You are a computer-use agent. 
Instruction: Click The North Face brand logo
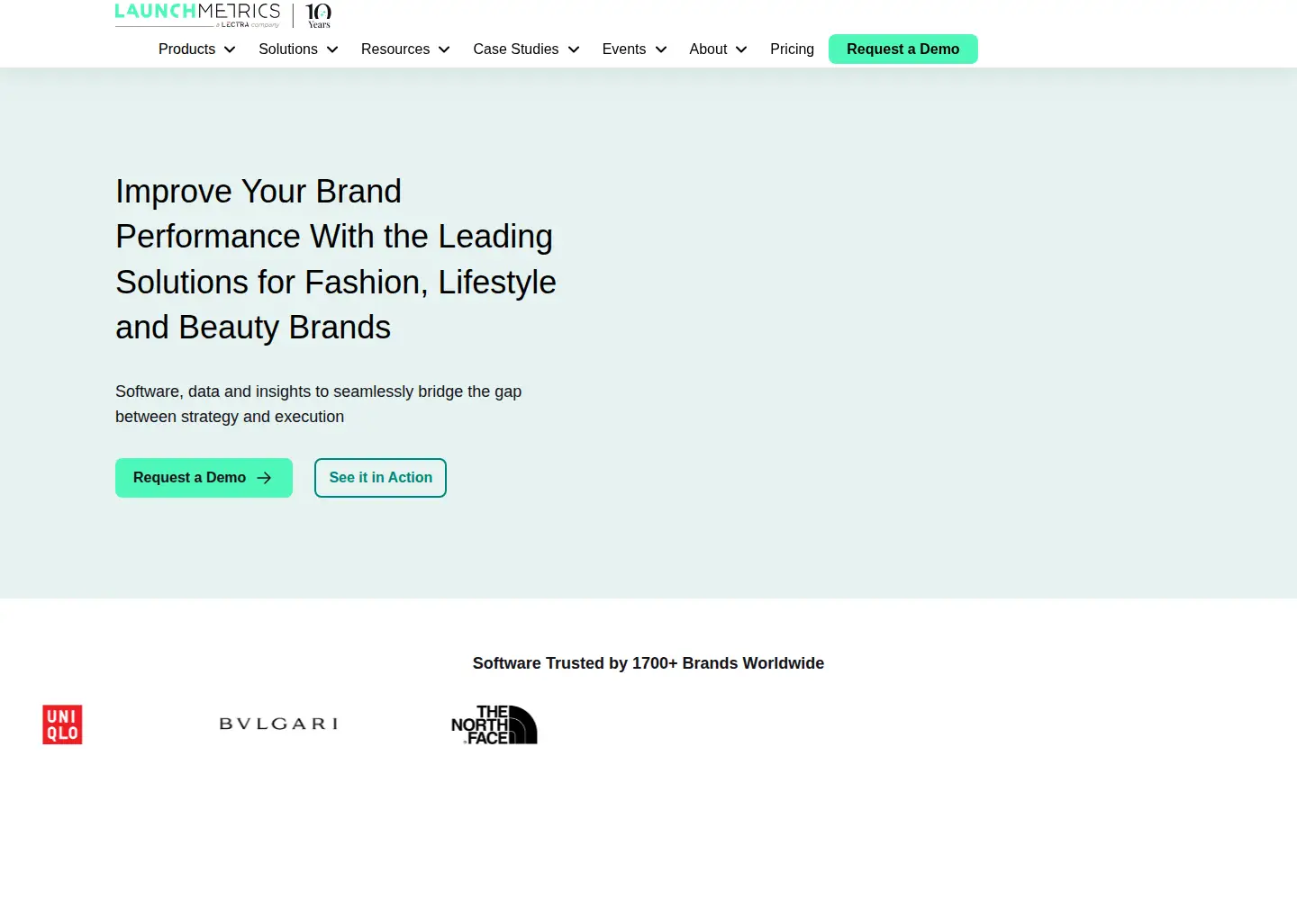pyautogui.click(x=494, y=724)
